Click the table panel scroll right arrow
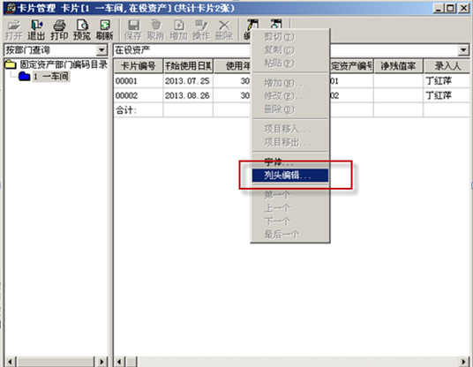This screenshot has height=367, width=473. [463, 362]
